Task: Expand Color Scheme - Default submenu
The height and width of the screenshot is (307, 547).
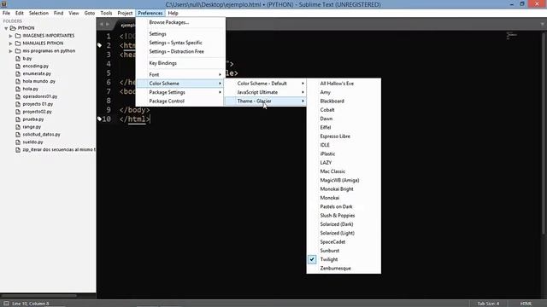Action: pos(265,84)
